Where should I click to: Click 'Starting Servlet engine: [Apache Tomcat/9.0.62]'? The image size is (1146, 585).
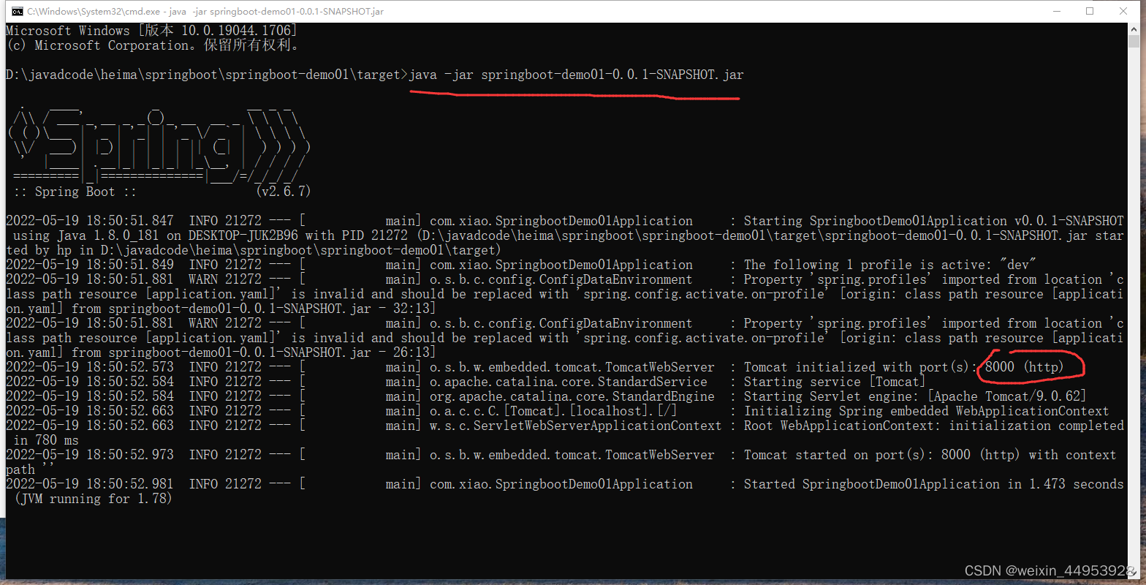point(915,396)
